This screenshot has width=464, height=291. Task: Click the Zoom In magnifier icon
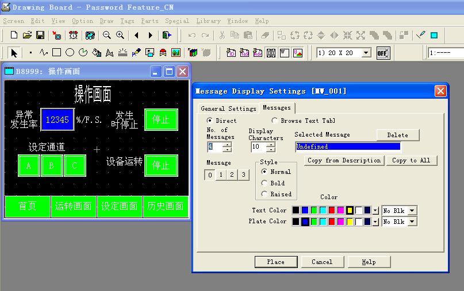pos(120,36)
